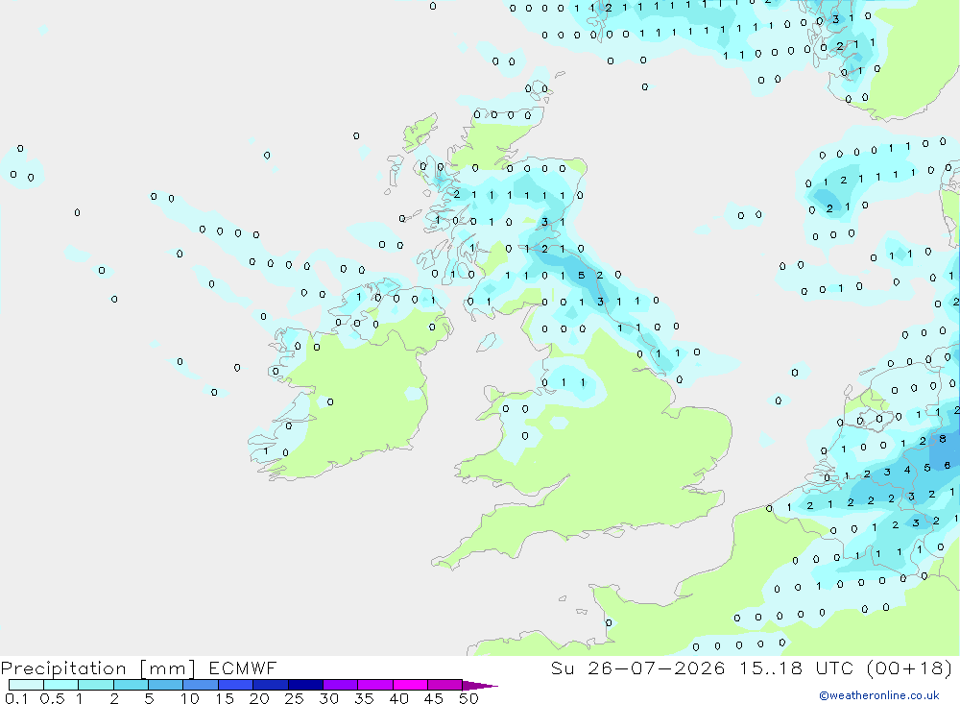Viewport: 960px width, 704px height.
Task: Click the 35–40 mm violet legend swatch
Action: click(x=374, y=685)
